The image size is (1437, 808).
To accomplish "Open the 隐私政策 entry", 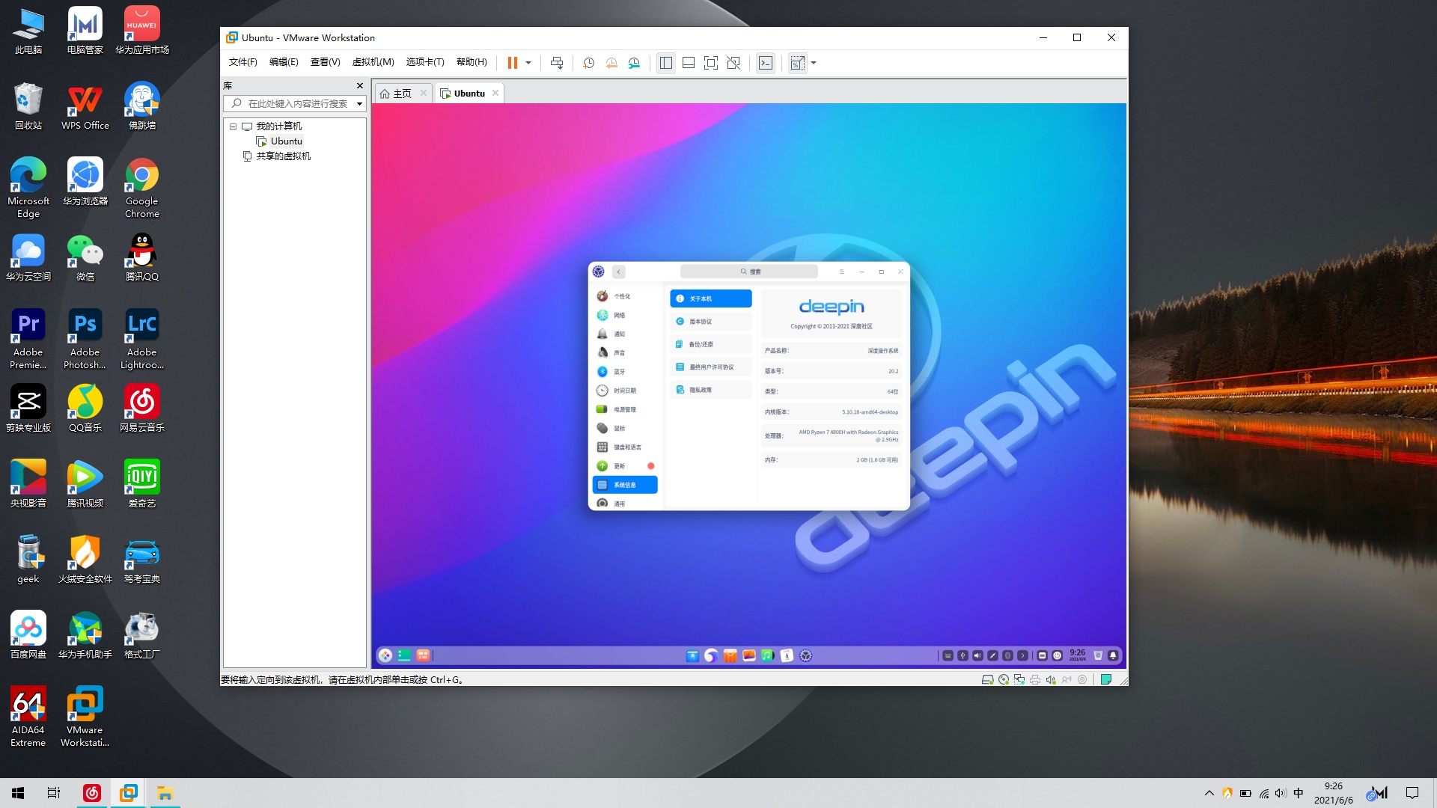I will [710, 390].
